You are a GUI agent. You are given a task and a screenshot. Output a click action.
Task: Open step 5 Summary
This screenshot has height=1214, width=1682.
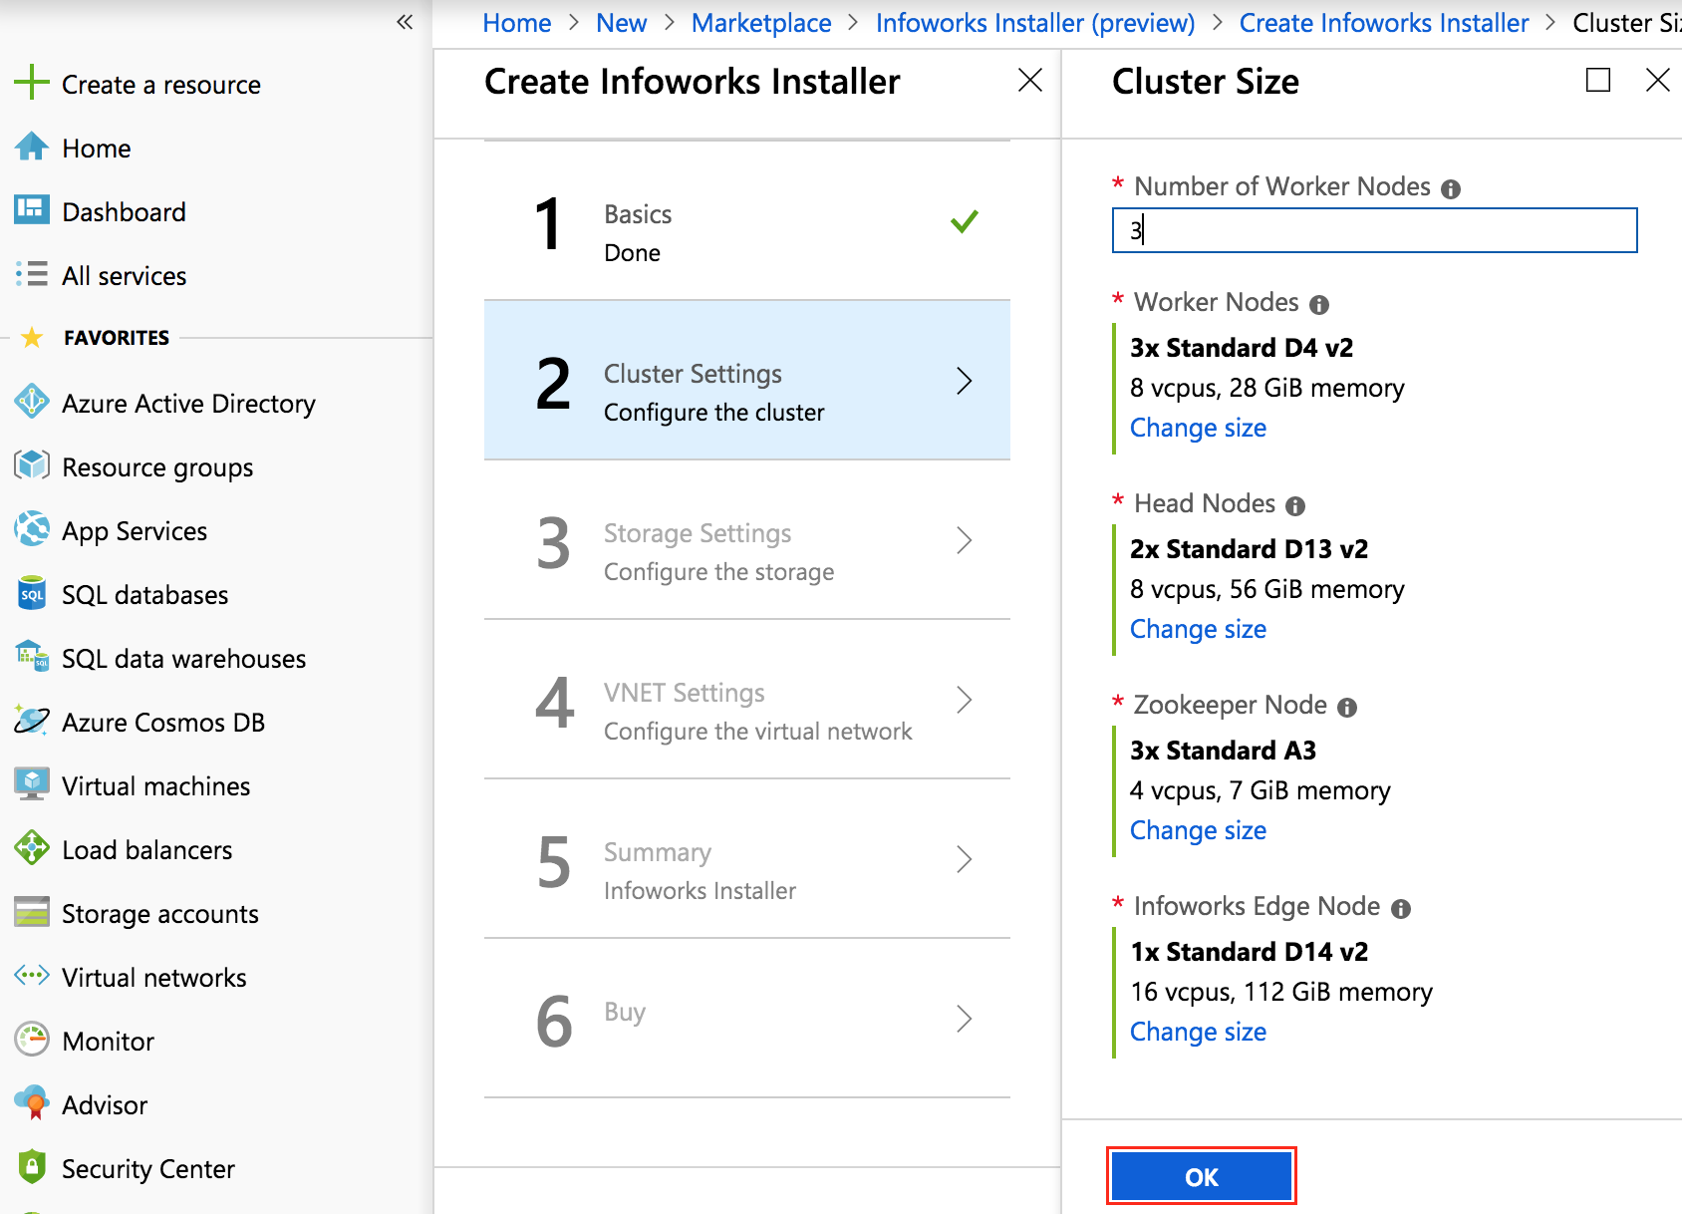pos(747,858)
